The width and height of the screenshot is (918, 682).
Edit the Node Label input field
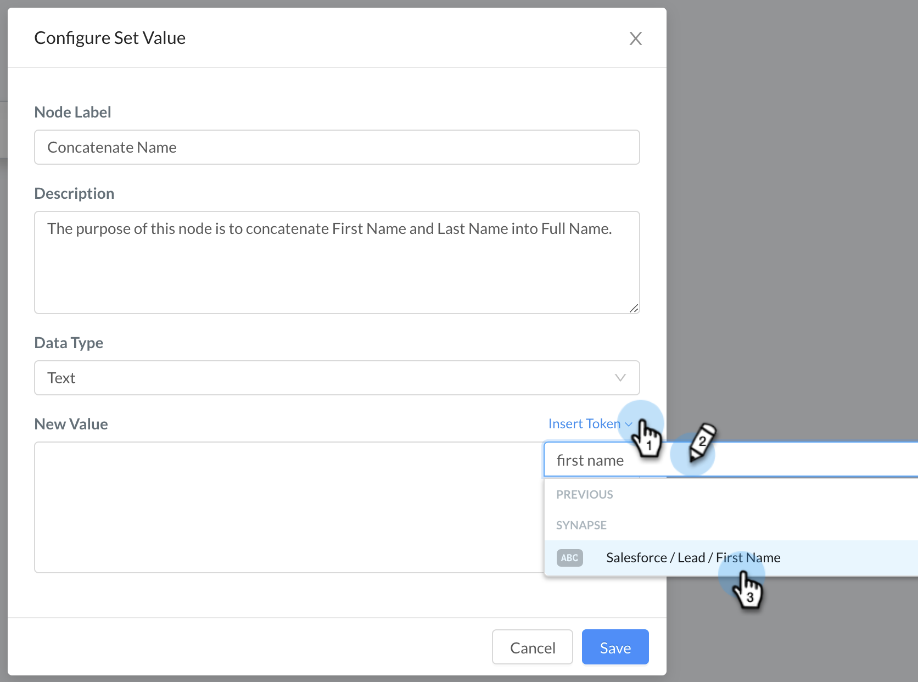point(337,147)
